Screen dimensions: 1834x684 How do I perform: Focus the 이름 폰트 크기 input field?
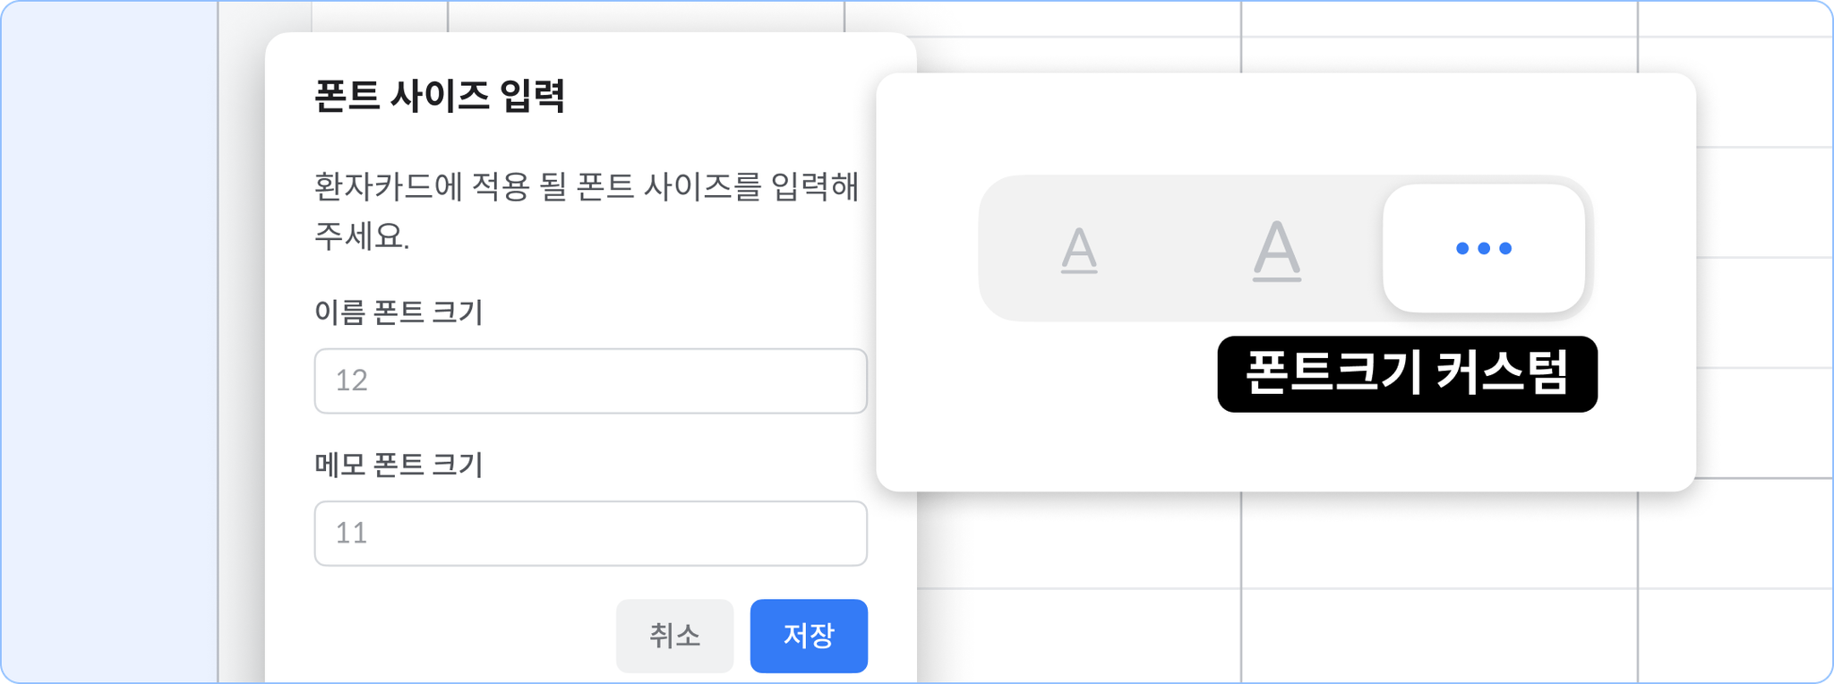click(591, 380)
